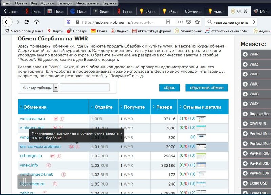Click the сброс button

(x=169, y=88)
